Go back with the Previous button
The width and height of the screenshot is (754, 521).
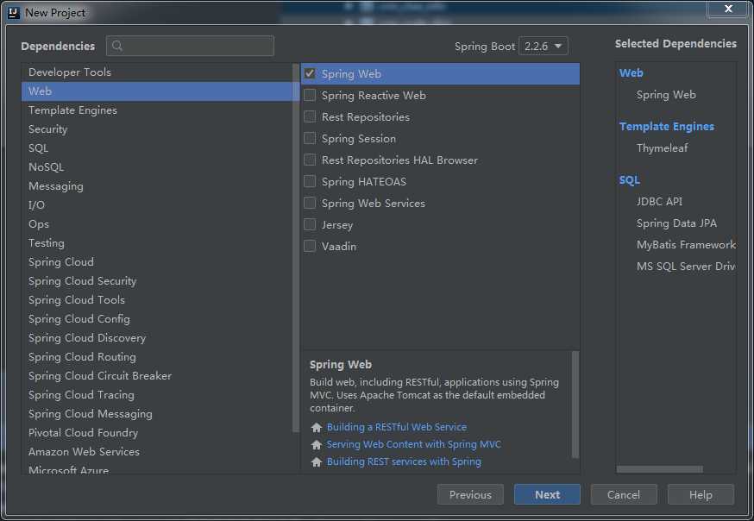pyautogui.click(x=470, y=494)
